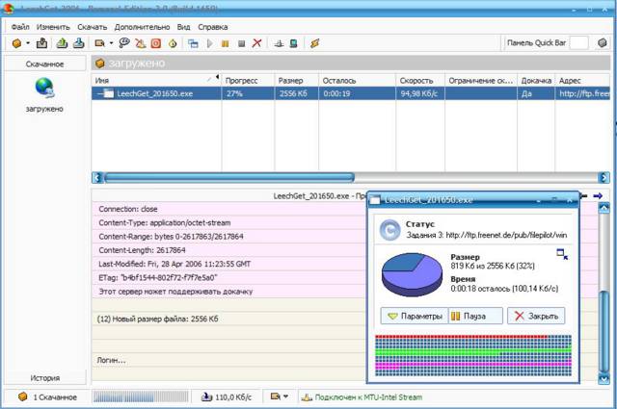Click the Пауза button in the status popup

tap(475, 316)
